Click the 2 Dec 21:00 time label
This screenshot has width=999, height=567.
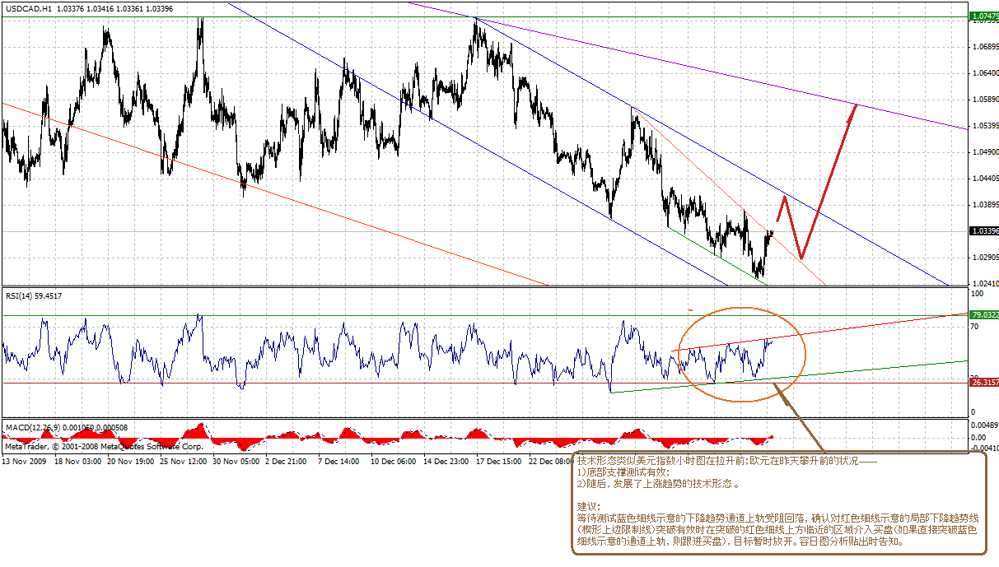click(287, 462)
